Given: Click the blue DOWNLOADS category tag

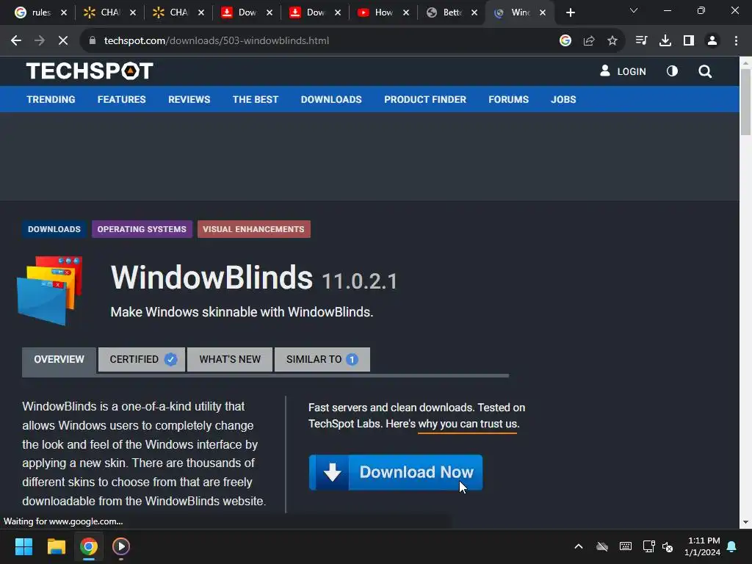Looking at the screenshot, I should [x=54, y=229].
